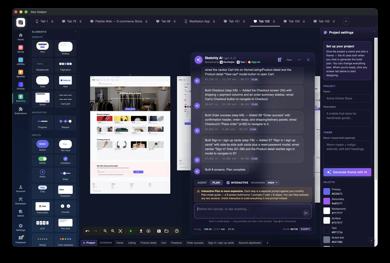Click the save disk icon
The width and height of the screenshot is (390, 263).
tap(159, 231)
